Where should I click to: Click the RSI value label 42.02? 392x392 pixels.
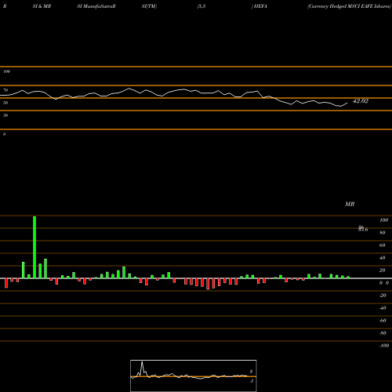point(361,101)
